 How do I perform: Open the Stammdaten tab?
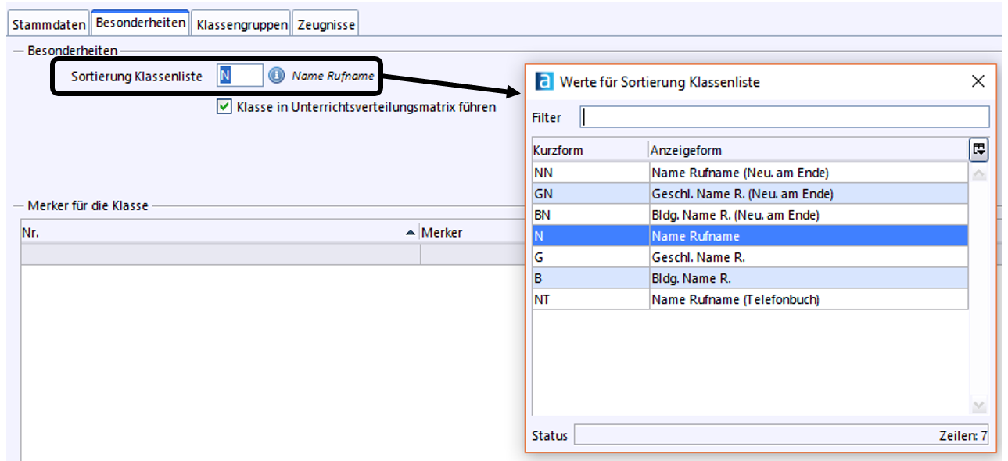48,24
